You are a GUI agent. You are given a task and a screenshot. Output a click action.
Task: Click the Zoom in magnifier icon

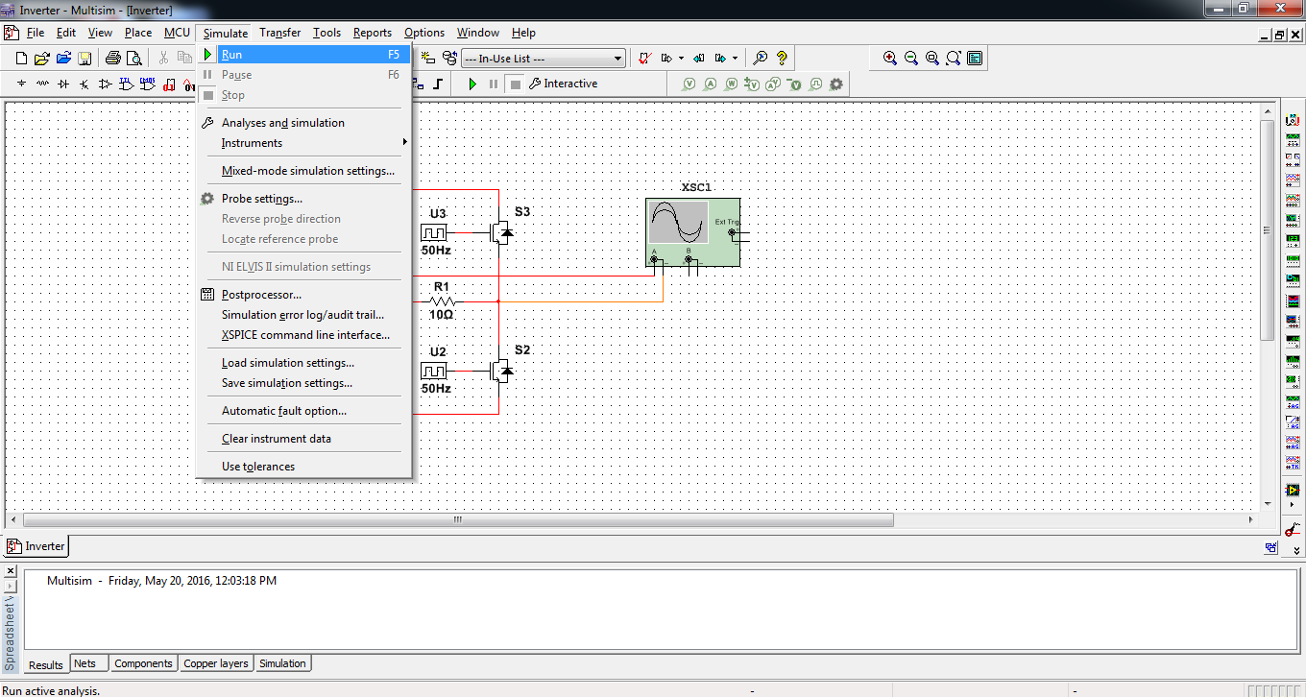[x=890, y=59]
